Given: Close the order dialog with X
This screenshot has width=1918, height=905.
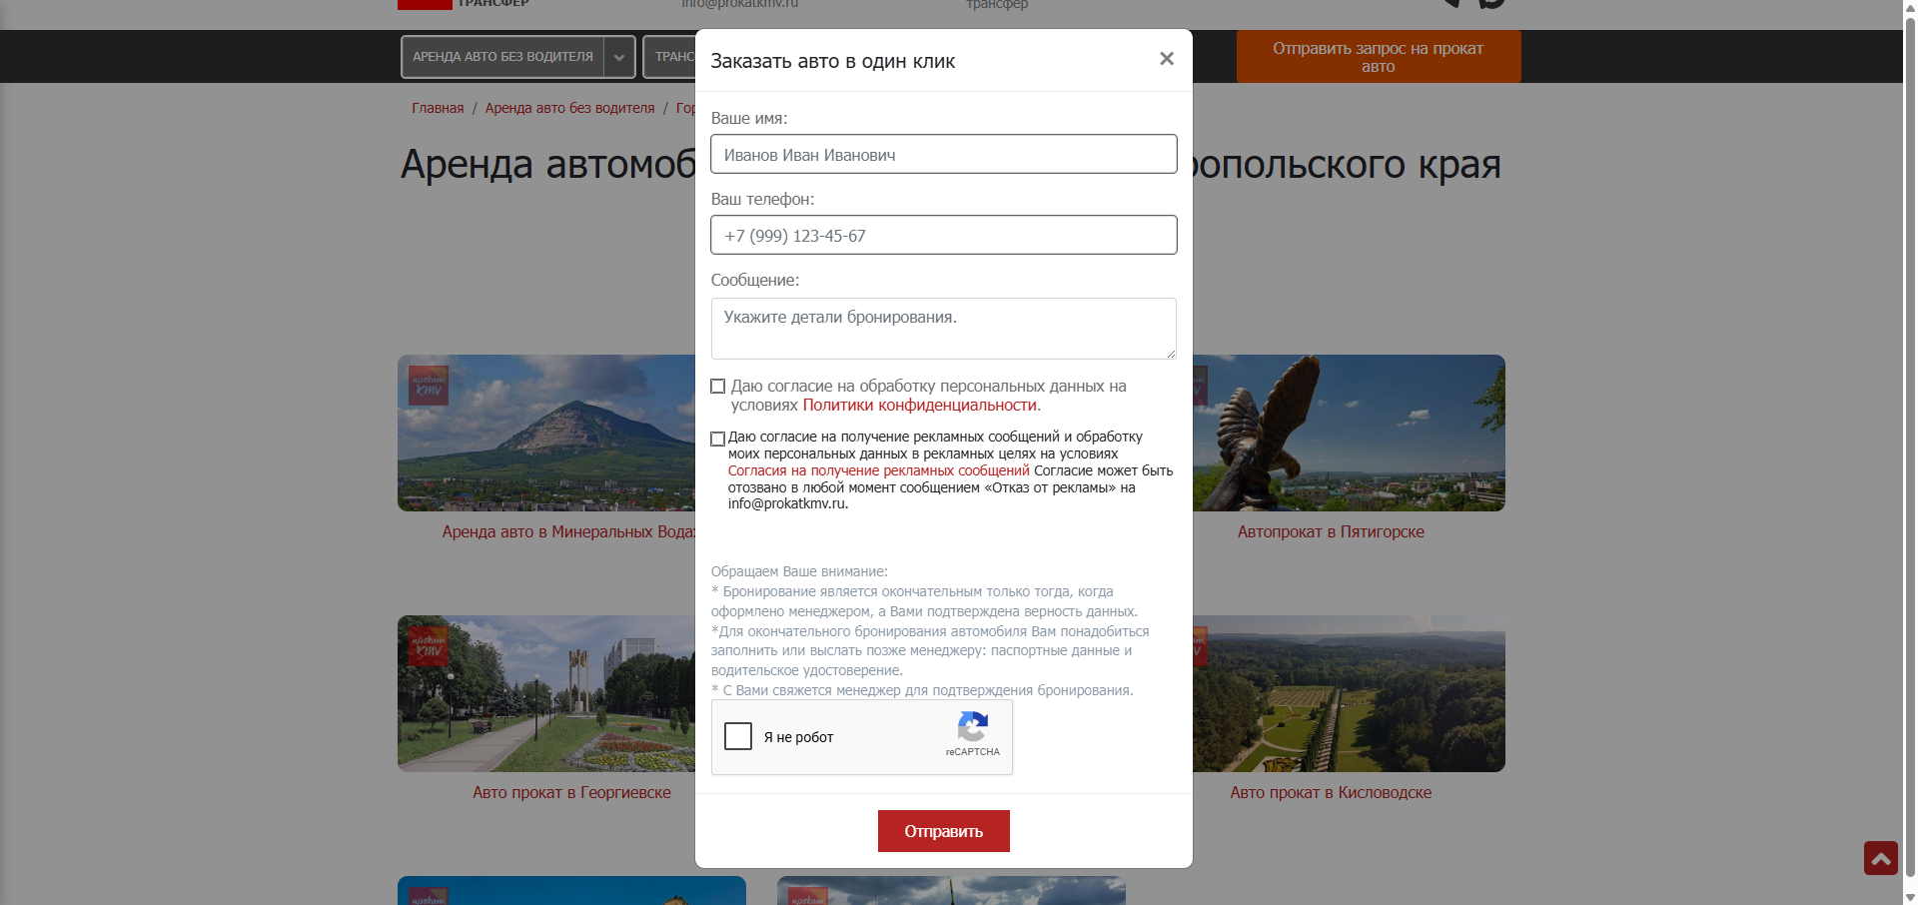Looking at the screenshot, I should pyautogui.click(x=1166, y=59).
